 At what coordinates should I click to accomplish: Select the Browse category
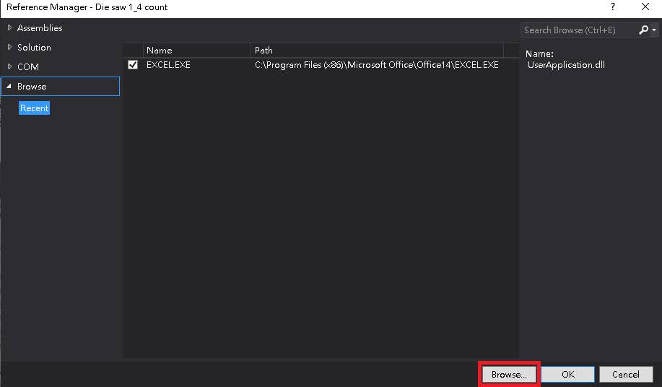tap(61, 86)
